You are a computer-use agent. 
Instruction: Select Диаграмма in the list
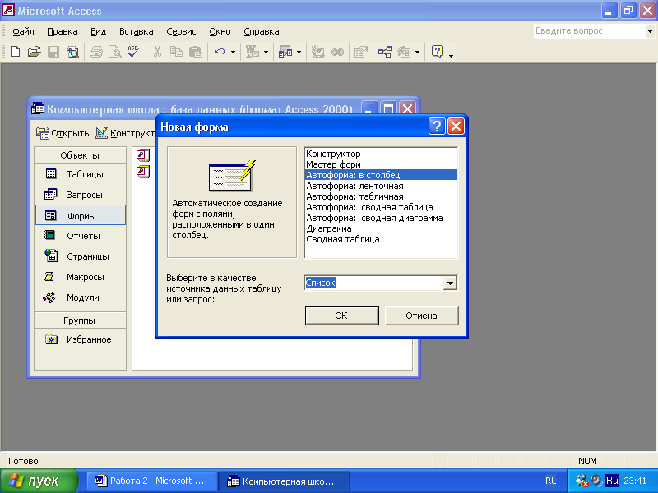pyautogui.click(x=381, y=229)
